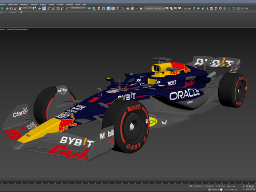The width and height of the screenshot is (256, 192).
Task: Choose the Select and Rotate tool
Action: tap(11, 9)
